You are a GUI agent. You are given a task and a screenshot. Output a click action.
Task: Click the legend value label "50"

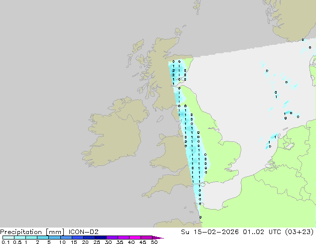coord(155,243)
